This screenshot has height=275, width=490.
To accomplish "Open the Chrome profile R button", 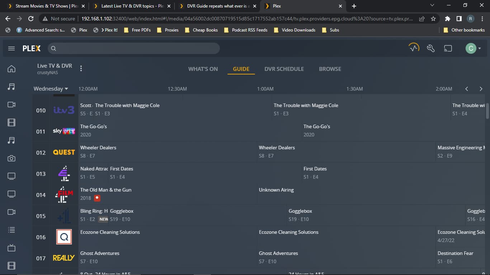I will pos(470,19).
